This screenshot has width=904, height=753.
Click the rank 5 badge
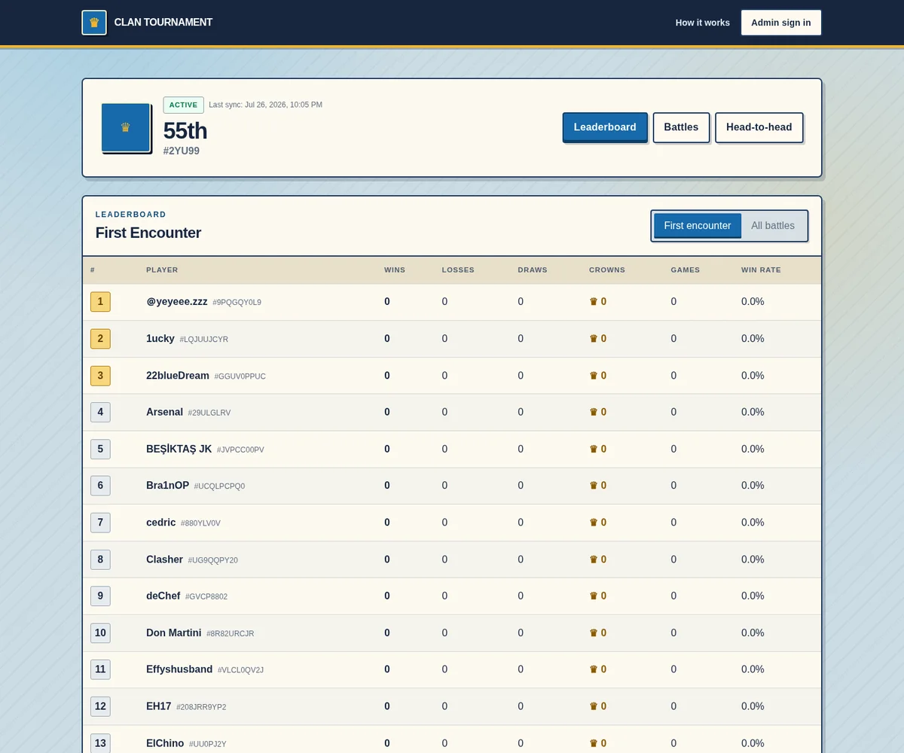click(100, 449)
